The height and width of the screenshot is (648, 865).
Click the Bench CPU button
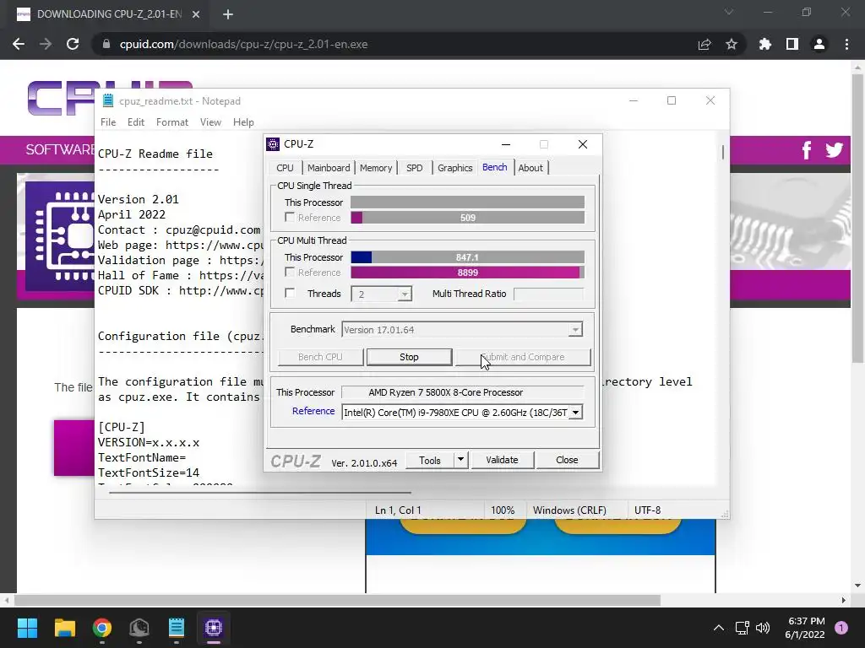tap(320, 357)
